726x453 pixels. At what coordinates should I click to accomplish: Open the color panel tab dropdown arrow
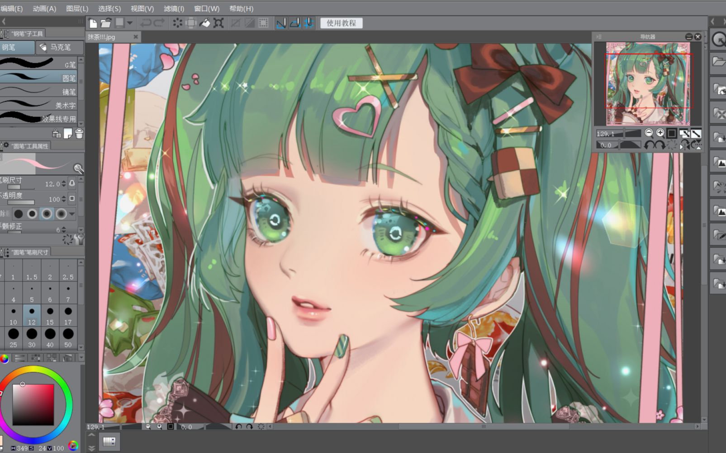(81, 358)
